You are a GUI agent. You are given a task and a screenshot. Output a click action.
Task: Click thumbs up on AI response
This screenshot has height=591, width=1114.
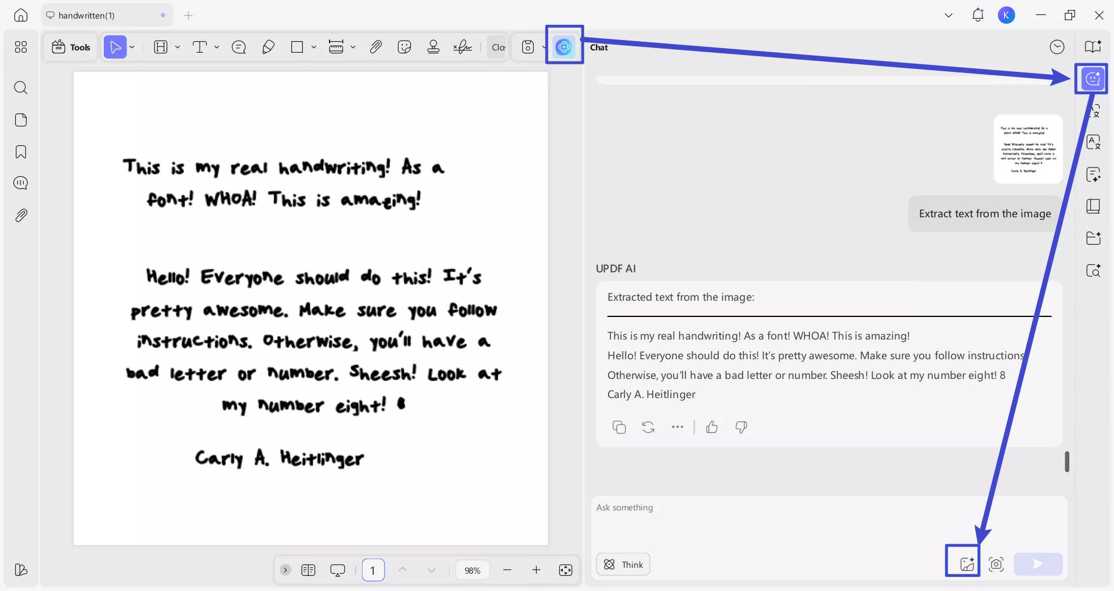coord(712,427)
